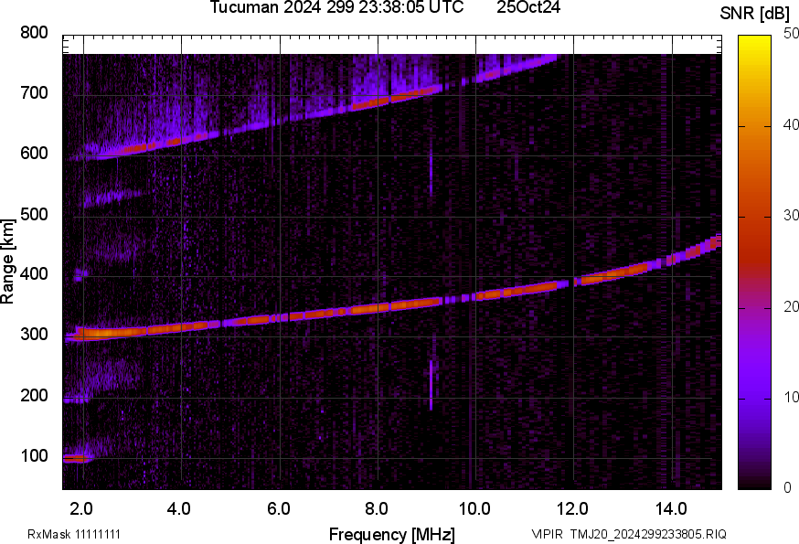This screenshot has height=544, width=799.
Task: Click the date label '25Oct24'
Action: pos(528,7)
